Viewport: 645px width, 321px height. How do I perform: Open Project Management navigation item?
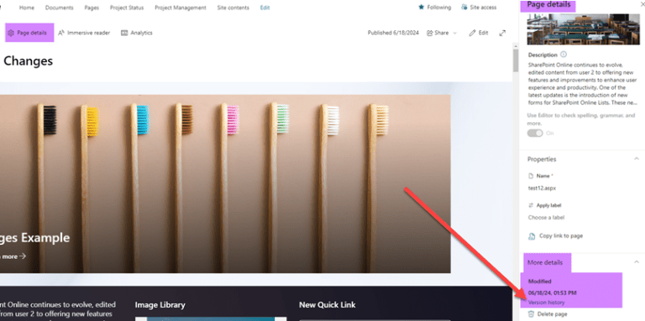(x=181, y=8)
